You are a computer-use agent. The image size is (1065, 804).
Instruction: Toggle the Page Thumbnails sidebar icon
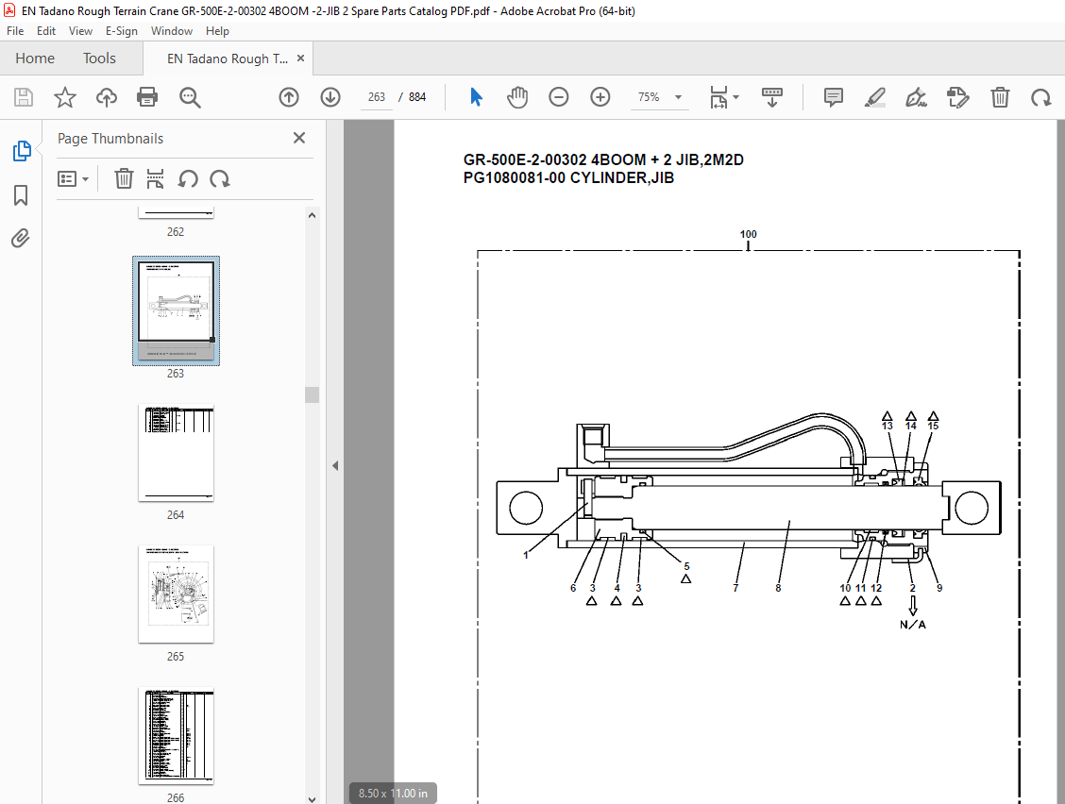21,151
